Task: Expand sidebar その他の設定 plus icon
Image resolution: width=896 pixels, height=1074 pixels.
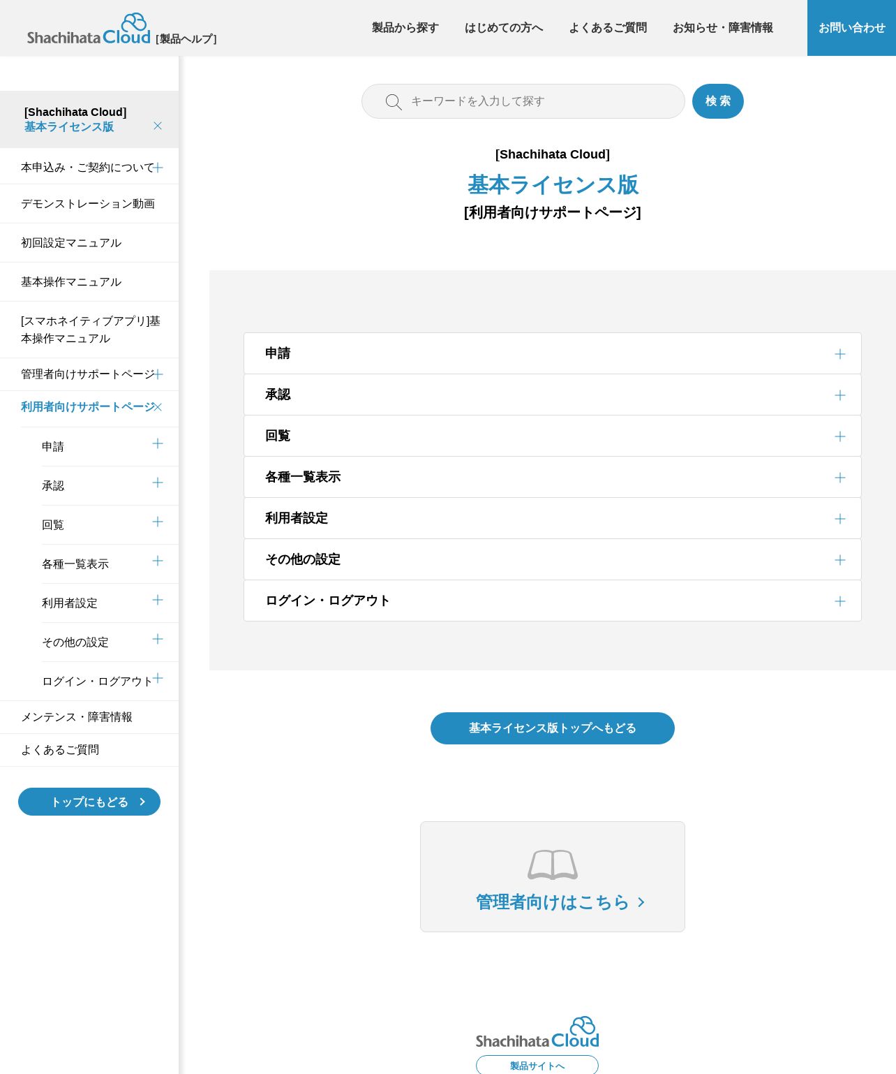Action: coord(158,639)
